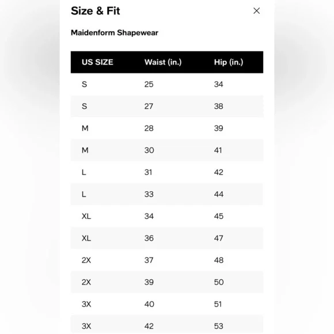Close the Size & Fit dialog
Viewport: 334px width, 334px height.
pyautogui.click(x=256, y=10)
